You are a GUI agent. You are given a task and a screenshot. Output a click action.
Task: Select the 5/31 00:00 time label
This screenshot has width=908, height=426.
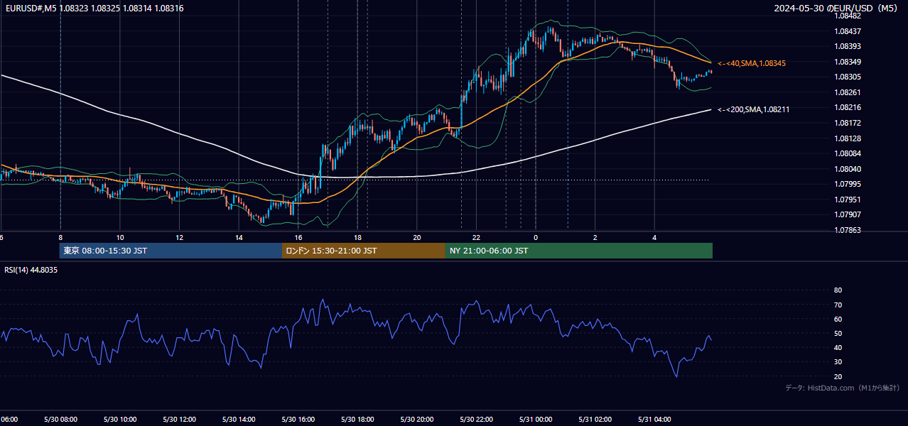pyautogui.click(x=536, y=420)
